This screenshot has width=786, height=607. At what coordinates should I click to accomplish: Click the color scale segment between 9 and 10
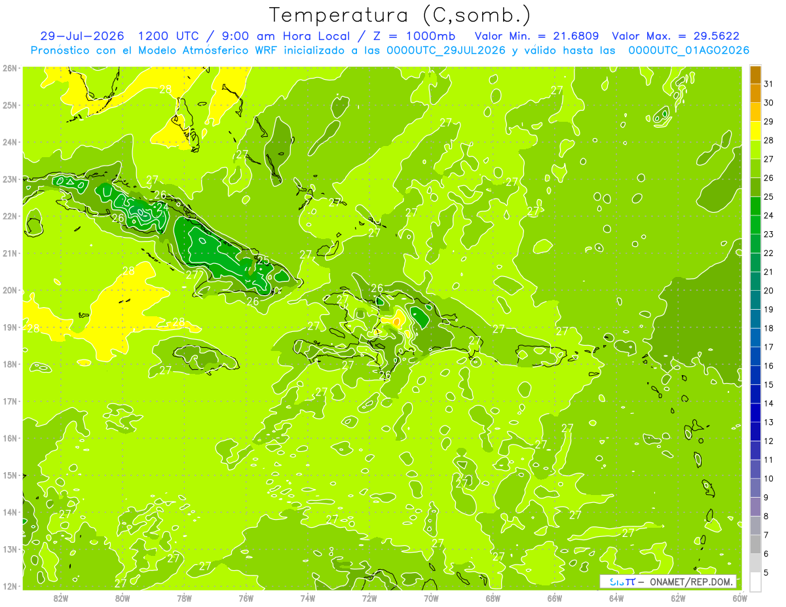755,488
